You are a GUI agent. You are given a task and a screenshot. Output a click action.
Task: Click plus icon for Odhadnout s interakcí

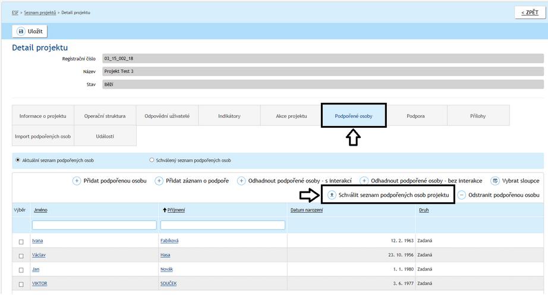tap(241, 181)
